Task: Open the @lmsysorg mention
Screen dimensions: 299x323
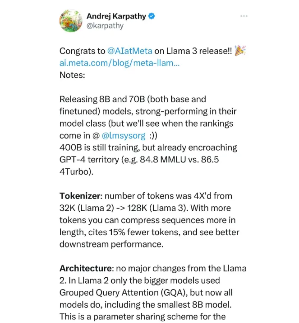Action: [124, 136]
